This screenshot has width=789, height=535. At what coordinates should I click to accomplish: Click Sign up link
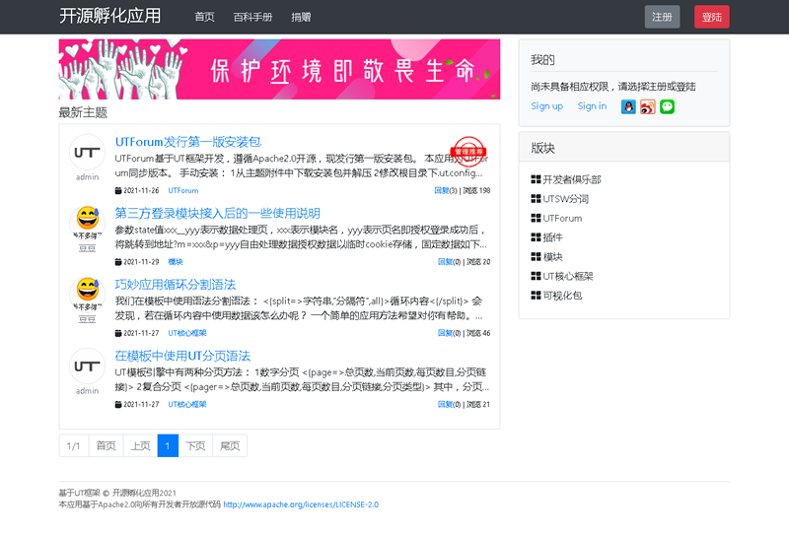pos(547,106)
